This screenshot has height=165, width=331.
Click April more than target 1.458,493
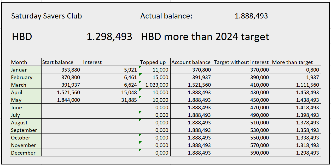tap(296, 92)
